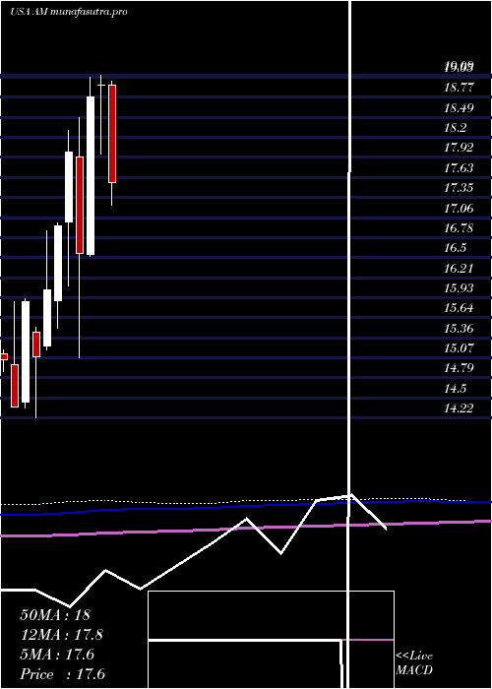Click the 18.2 price axis label
Screen dimensions: 492x689
coord(455,128)
